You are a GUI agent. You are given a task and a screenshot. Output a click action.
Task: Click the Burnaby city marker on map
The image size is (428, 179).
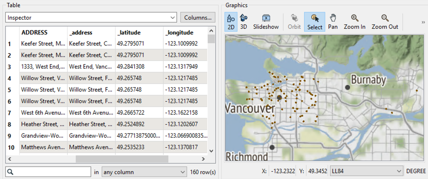tap(347, 87)
